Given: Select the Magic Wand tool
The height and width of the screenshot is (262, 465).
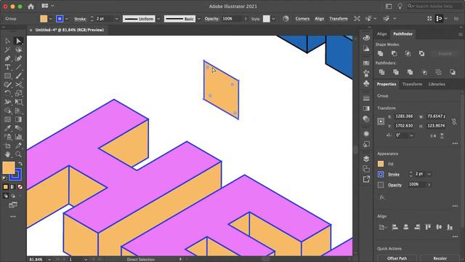Looking at the screenshot, I should click(x=8, y=49).
